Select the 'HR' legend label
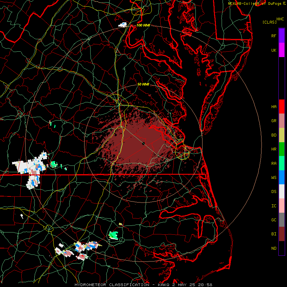 274,149
